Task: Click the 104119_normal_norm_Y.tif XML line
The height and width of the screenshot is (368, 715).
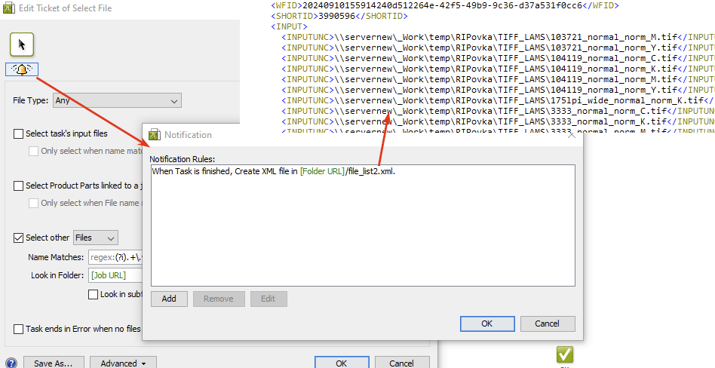Action: pyautogui.click(x=498, y=90)
